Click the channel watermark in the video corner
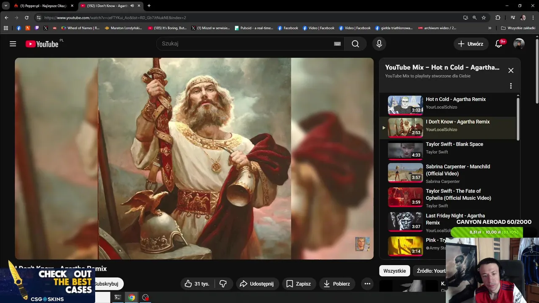 click(x=362, y=244)
